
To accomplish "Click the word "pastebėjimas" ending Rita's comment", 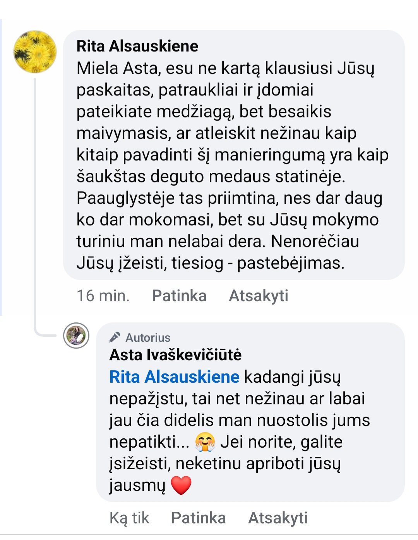I will point(290,263).
